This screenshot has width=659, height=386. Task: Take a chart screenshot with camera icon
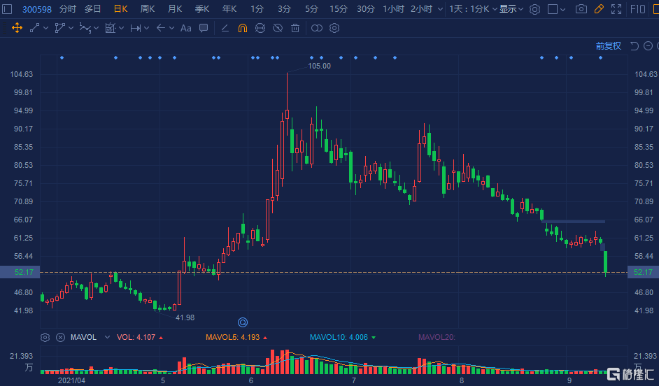(581, 9)
